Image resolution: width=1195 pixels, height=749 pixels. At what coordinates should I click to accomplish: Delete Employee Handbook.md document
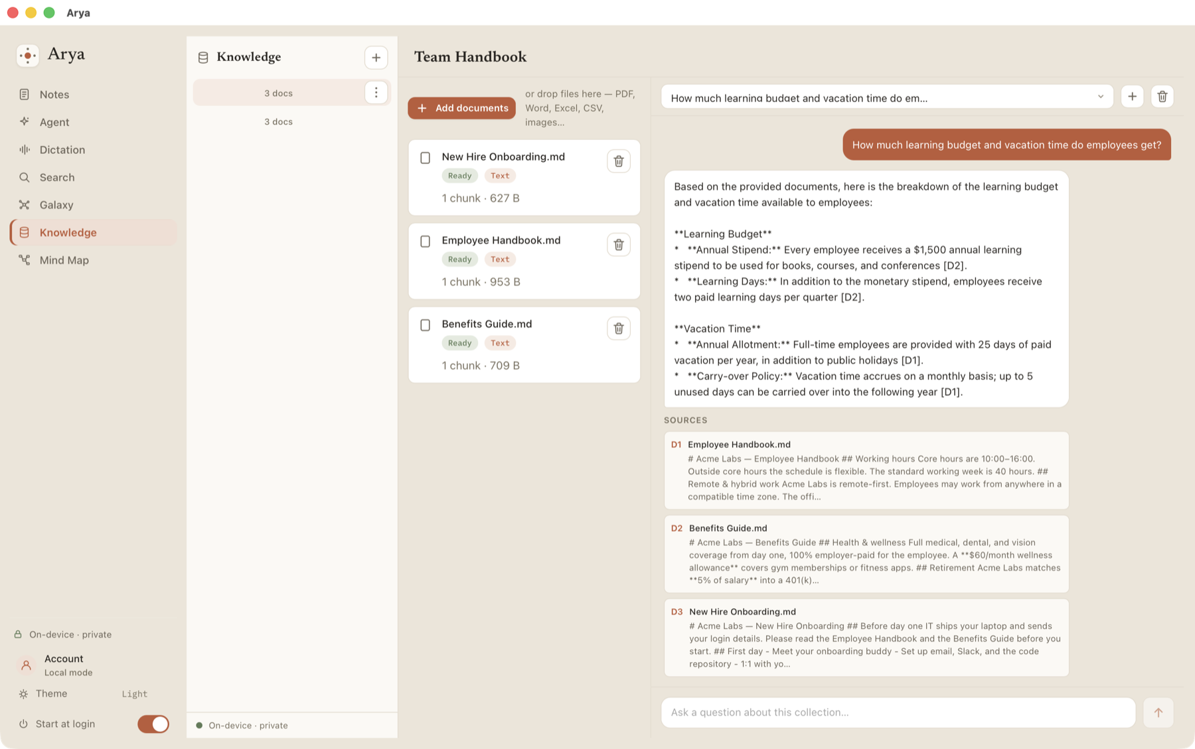click(619, 245)
